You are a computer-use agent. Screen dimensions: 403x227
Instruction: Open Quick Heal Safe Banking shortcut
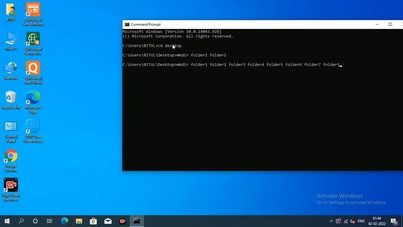tap(33, 14)
